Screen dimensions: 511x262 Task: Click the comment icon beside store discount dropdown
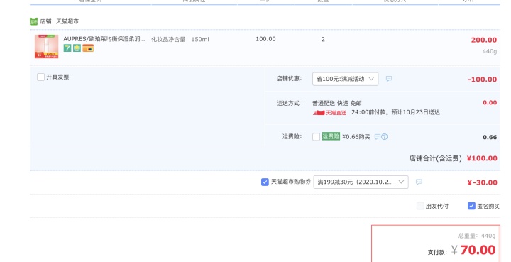(389, 79)
